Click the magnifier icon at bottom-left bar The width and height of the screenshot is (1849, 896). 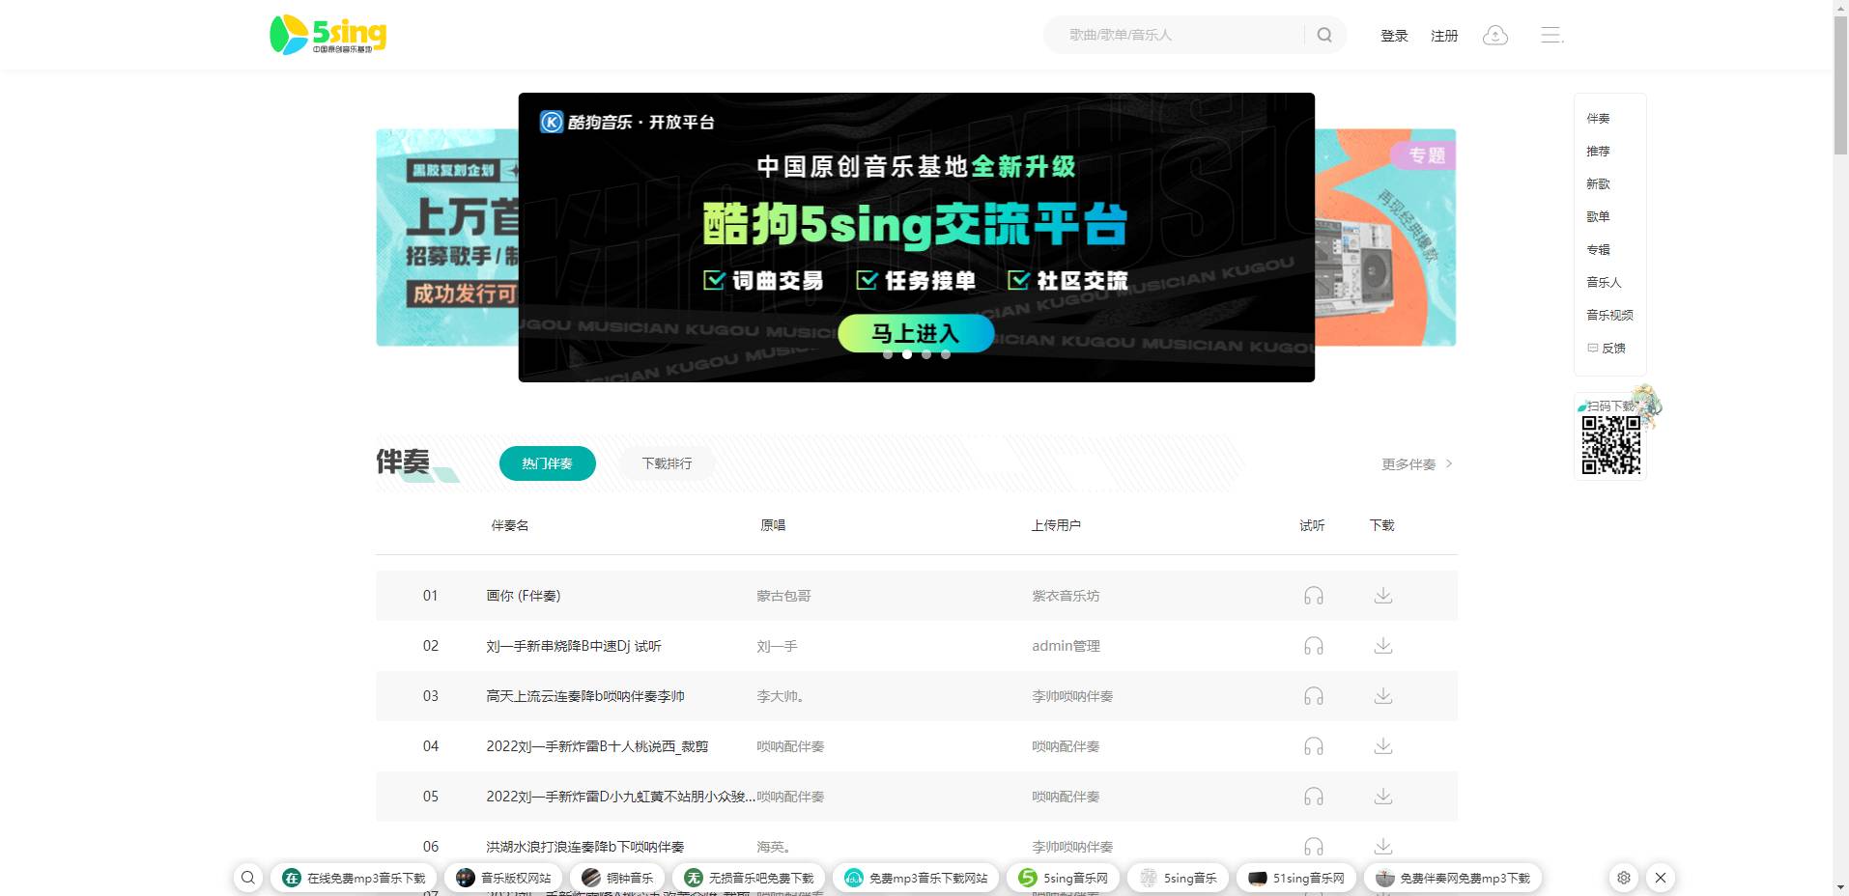pyautogui.click(x=248, y=878)
